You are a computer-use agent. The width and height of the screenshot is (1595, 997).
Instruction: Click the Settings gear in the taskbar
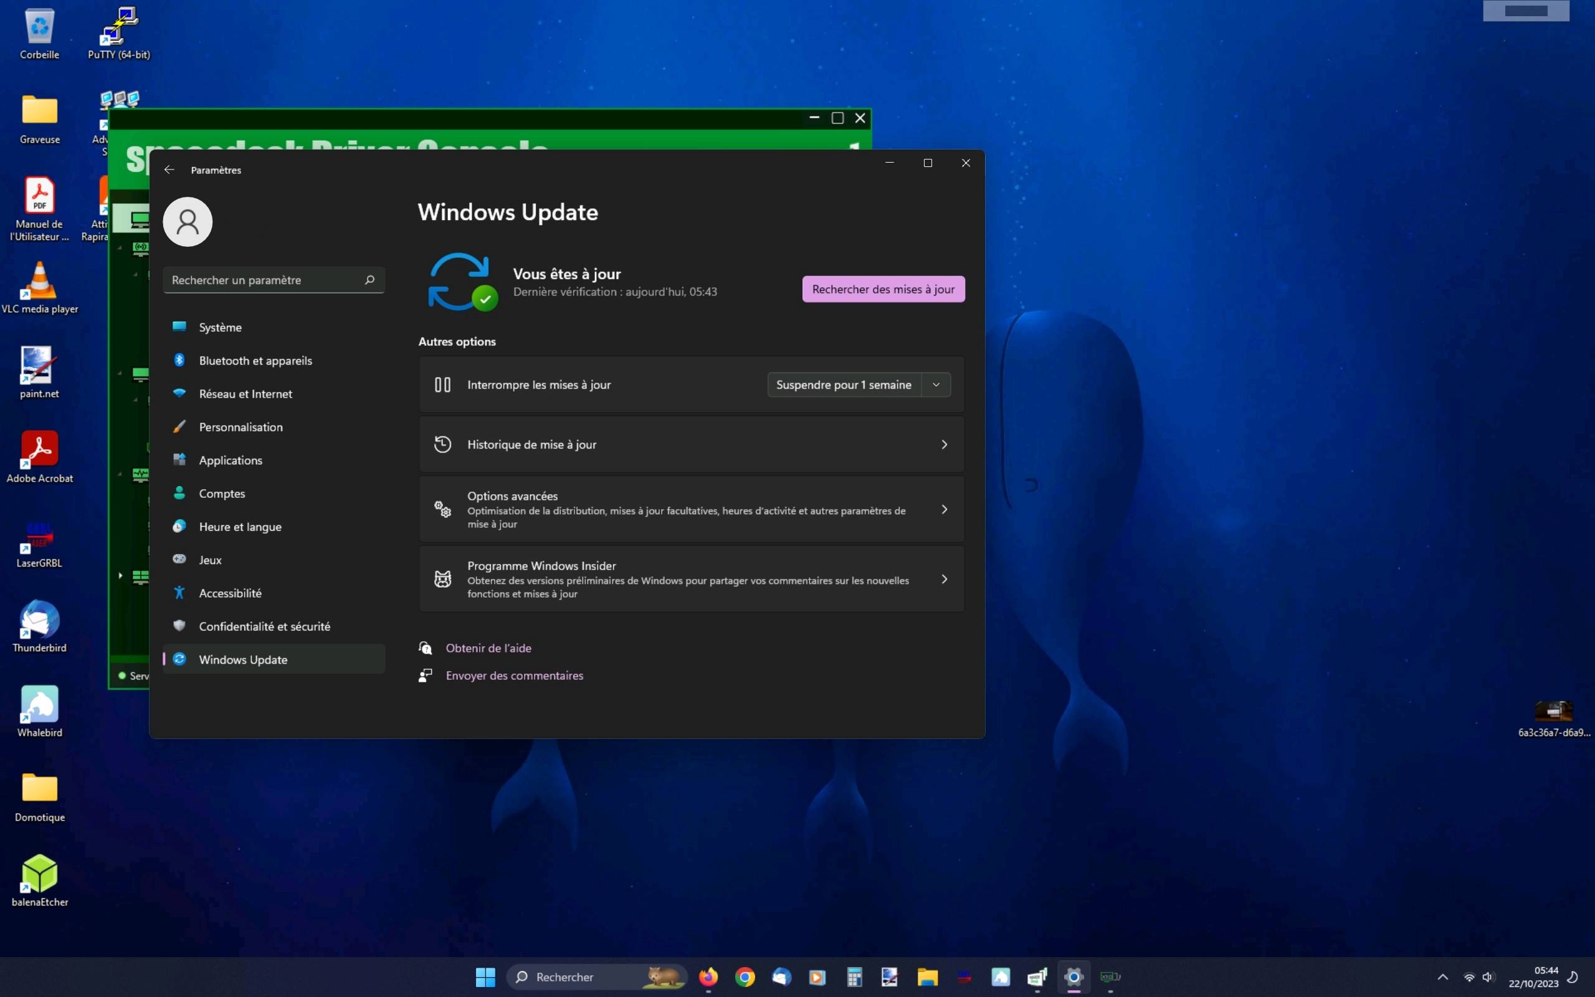pyautogui.click(x=1074, y=977)
